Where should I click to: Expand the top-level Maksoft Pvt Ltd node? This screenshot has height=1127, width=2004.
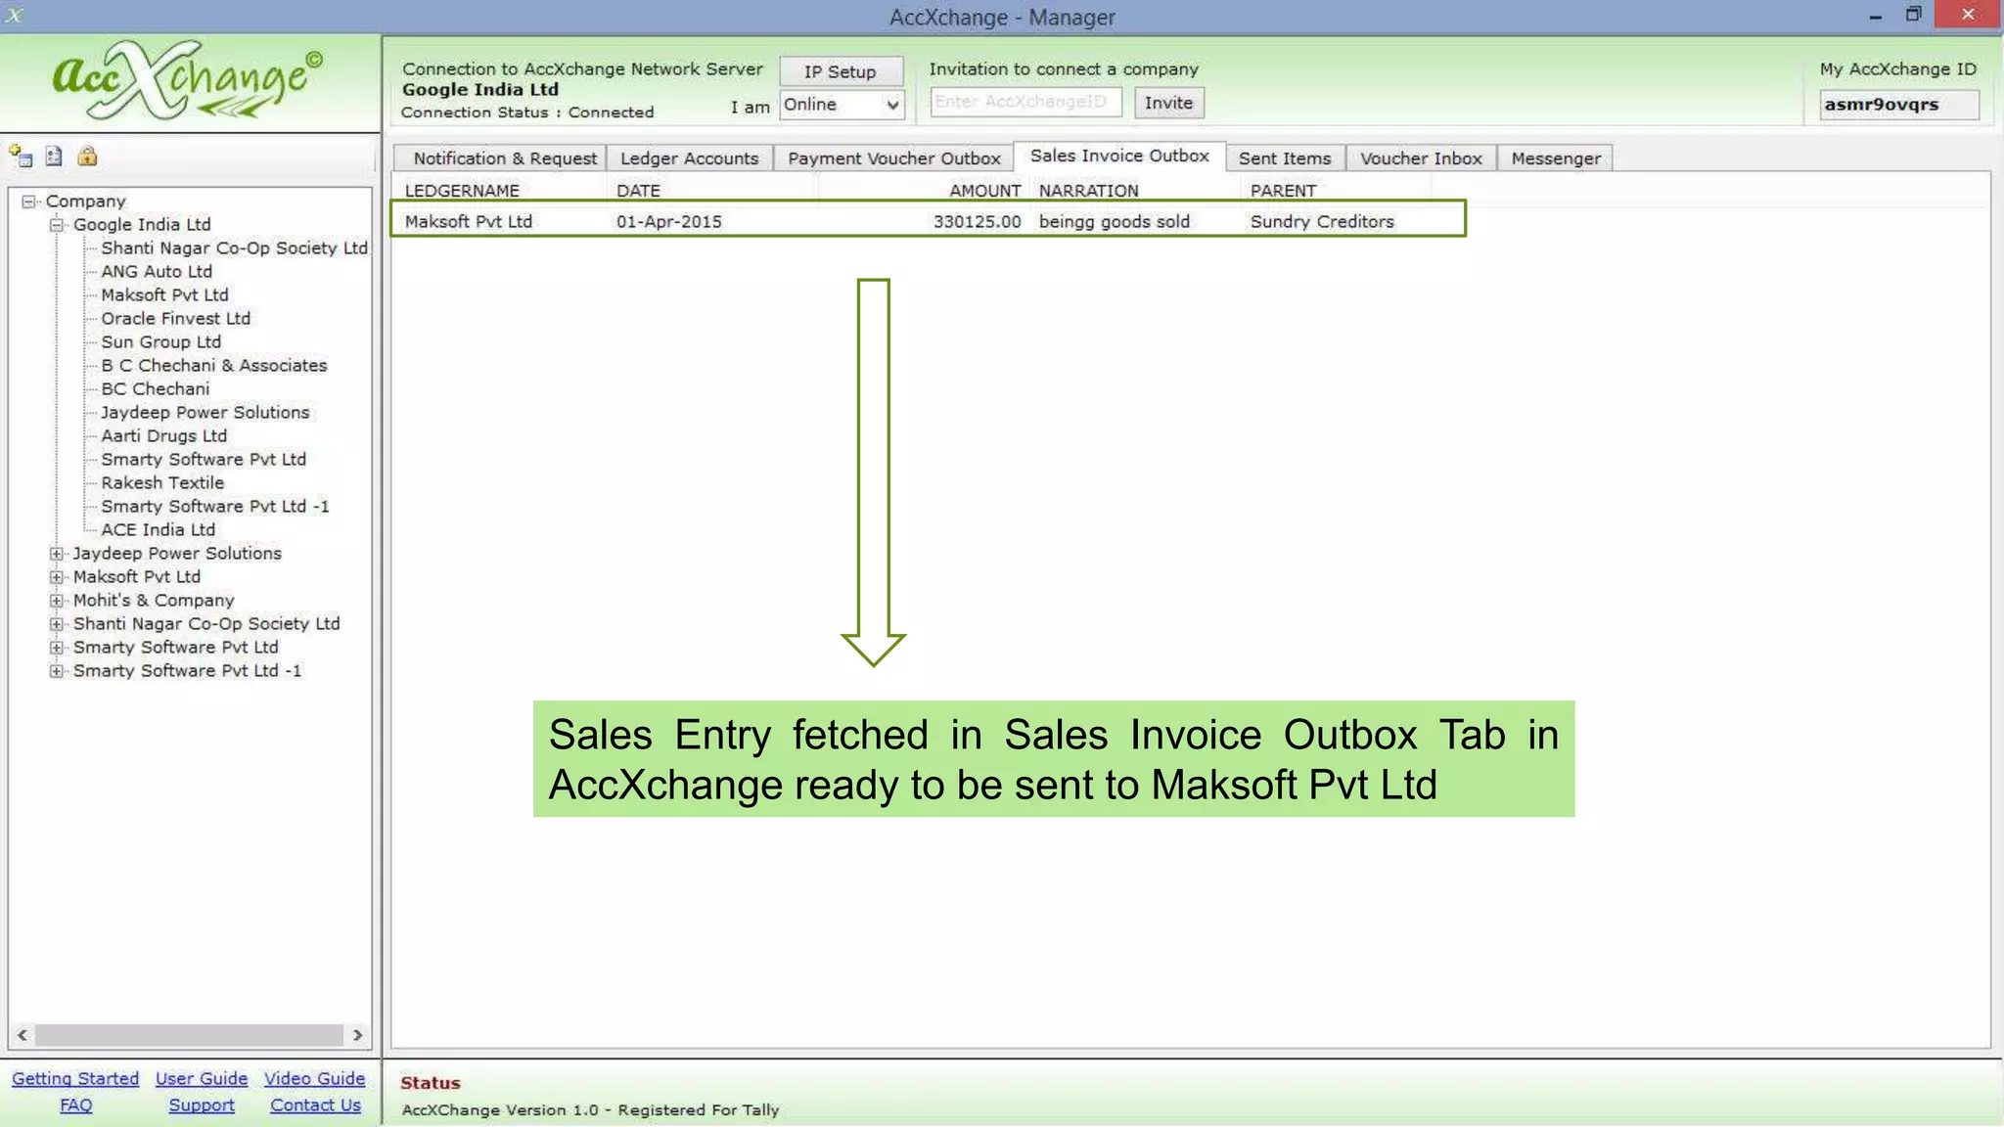pos(57,576)
